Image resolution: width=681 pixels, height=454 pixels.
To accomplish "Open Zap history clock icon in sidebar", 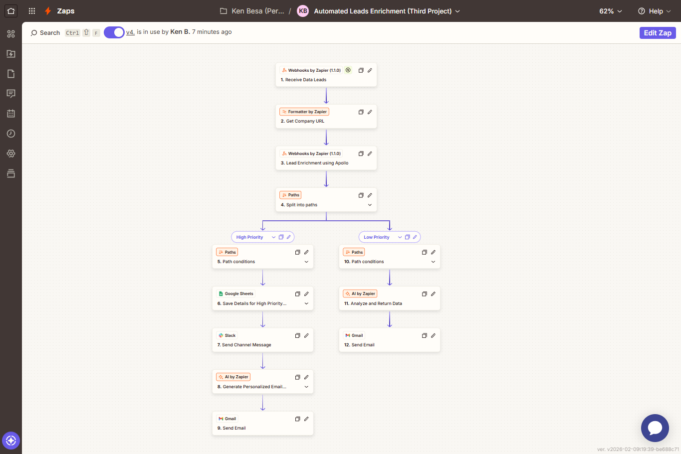I will pos(11,134).
